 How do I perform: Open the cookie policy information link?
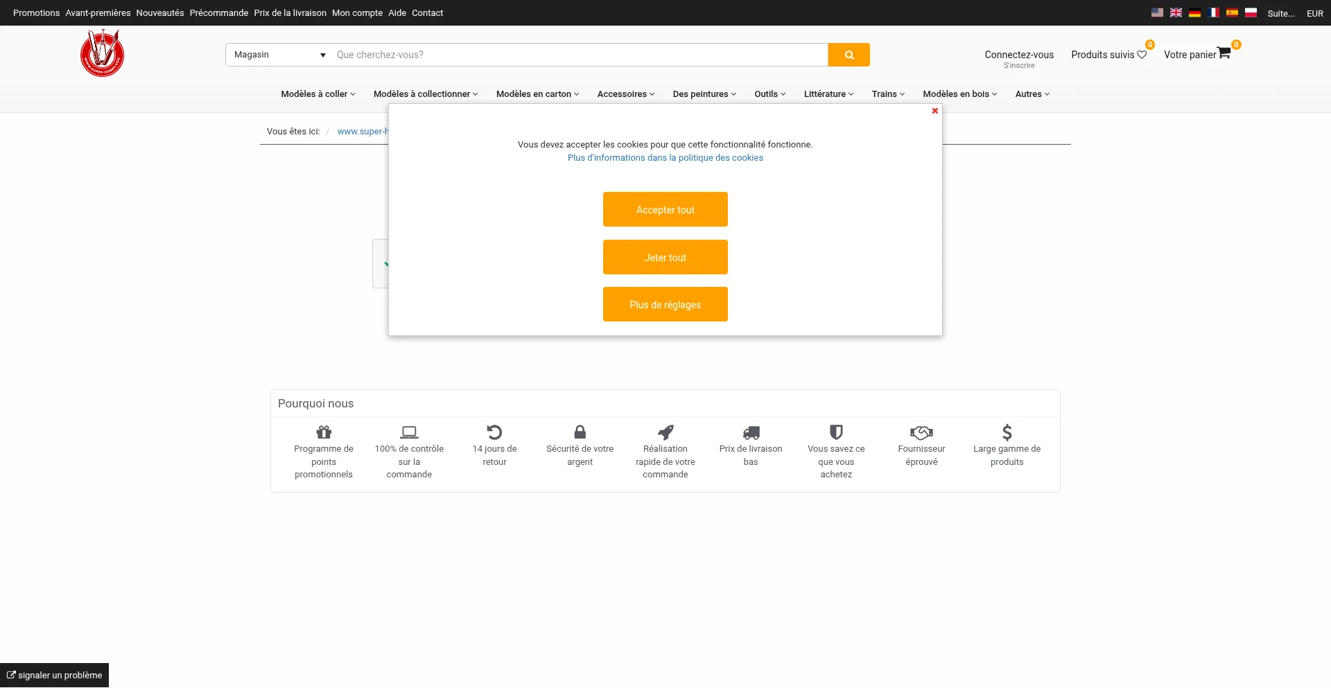665,158
